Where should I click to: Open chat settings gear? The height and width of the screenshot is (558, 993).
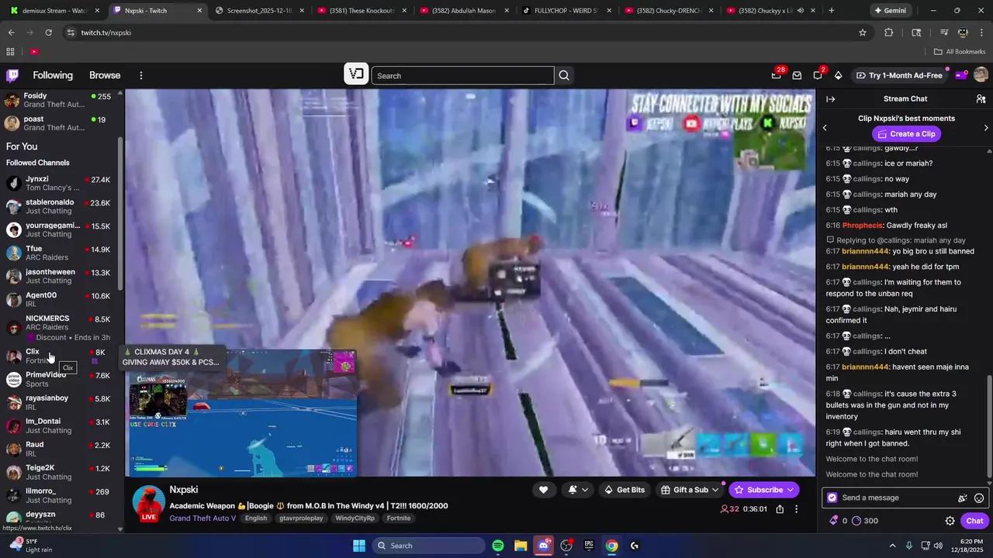(950, 521)
